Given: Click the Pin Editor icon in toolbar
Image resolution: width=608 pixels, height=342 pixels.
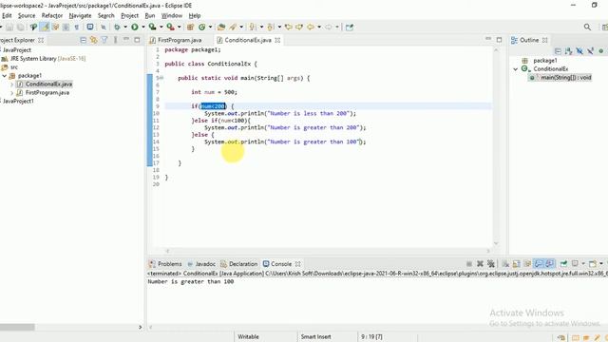Looking at the screenshot, I should click(x=350, y=27).
